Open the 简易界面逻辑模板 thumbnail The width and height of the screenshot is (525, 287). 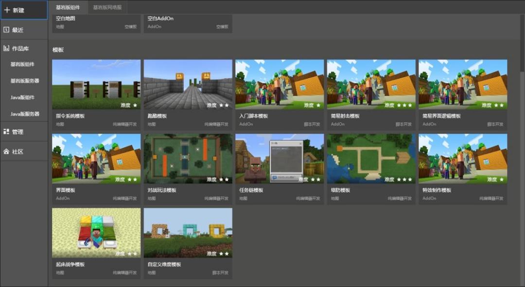tap(463, 84)
